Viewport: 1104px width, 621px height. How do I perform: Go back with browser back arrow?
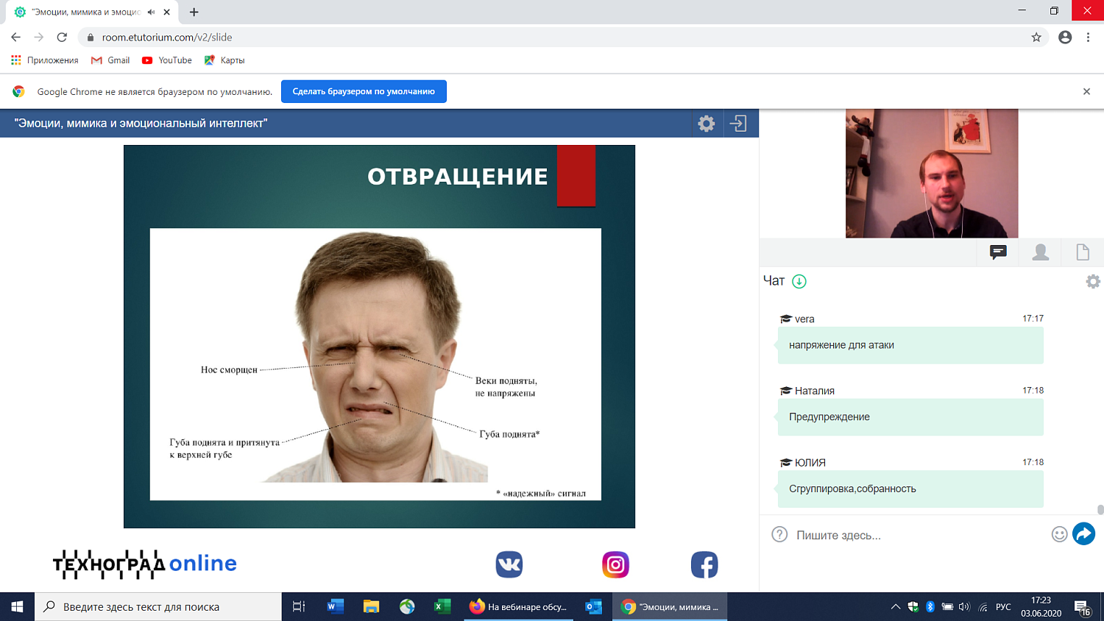pos(16,37)
